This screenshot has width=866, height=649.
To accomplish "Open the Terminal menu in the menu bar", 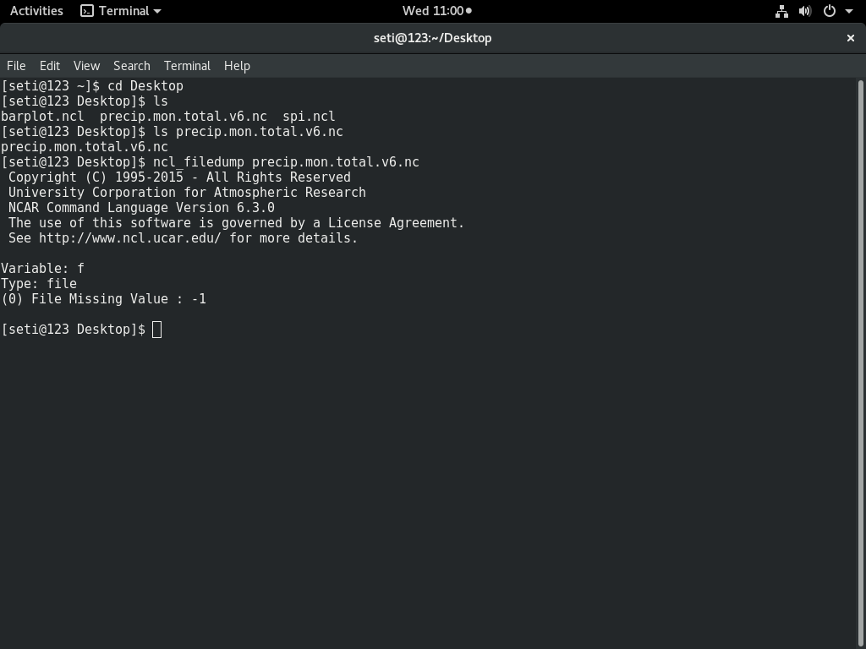I will click(187, 66).
